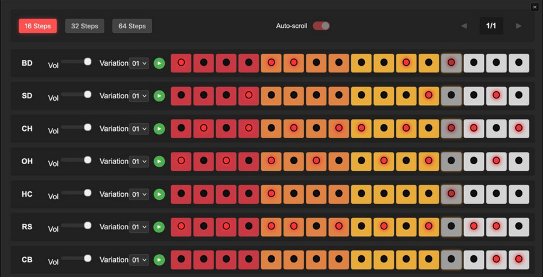This screenshot has width=543, height=277.
Task: Click the HC volume slider handle
Action: [87, 193]
